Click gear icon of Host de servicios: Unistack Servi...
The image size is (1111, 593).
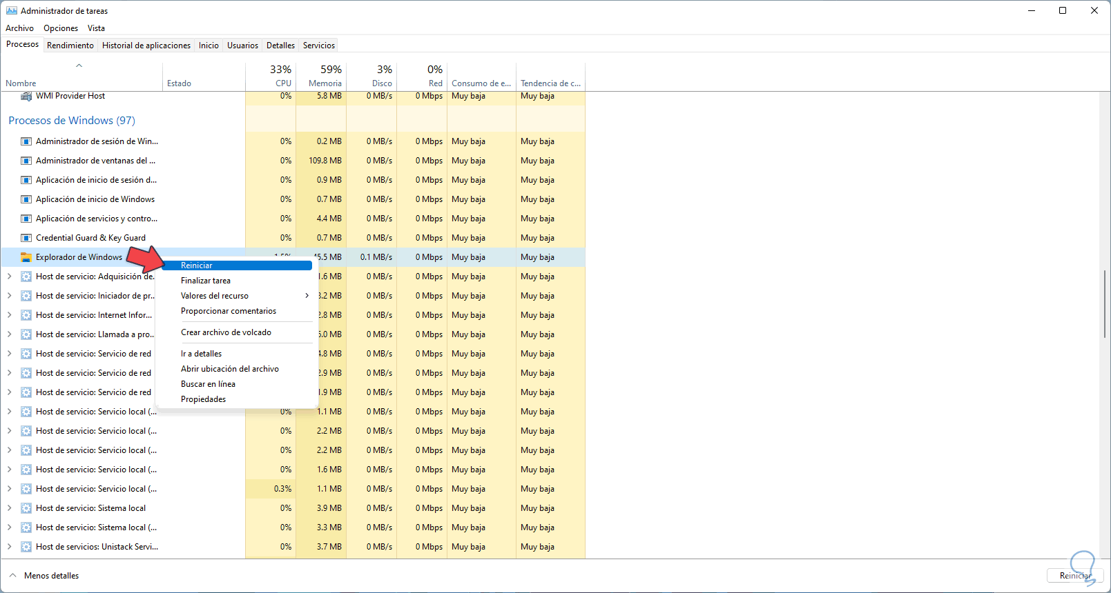(x=26, y=547)
